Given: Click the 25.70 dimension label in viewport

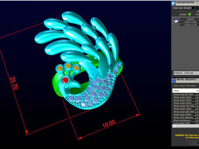Looking at the screenshot, I should tap(14, 83).
